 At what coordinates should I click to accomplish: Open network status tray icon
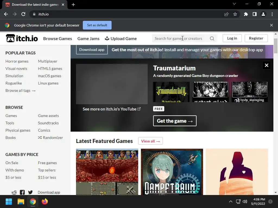click(238, 201)
